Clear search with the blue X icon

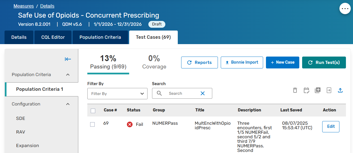(x=203, y=93)
